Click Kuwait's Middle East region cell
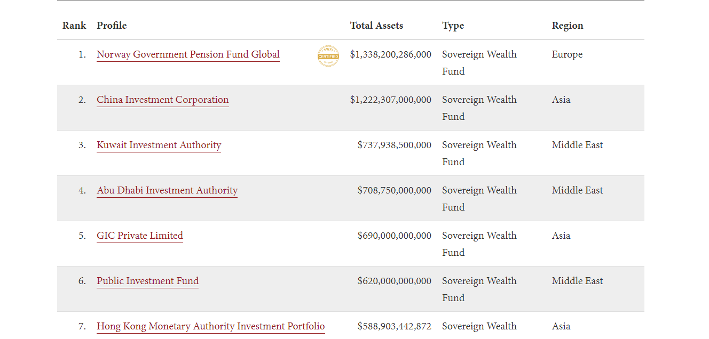The width and height of the screenshot is (709, 339). click(577, 145)
